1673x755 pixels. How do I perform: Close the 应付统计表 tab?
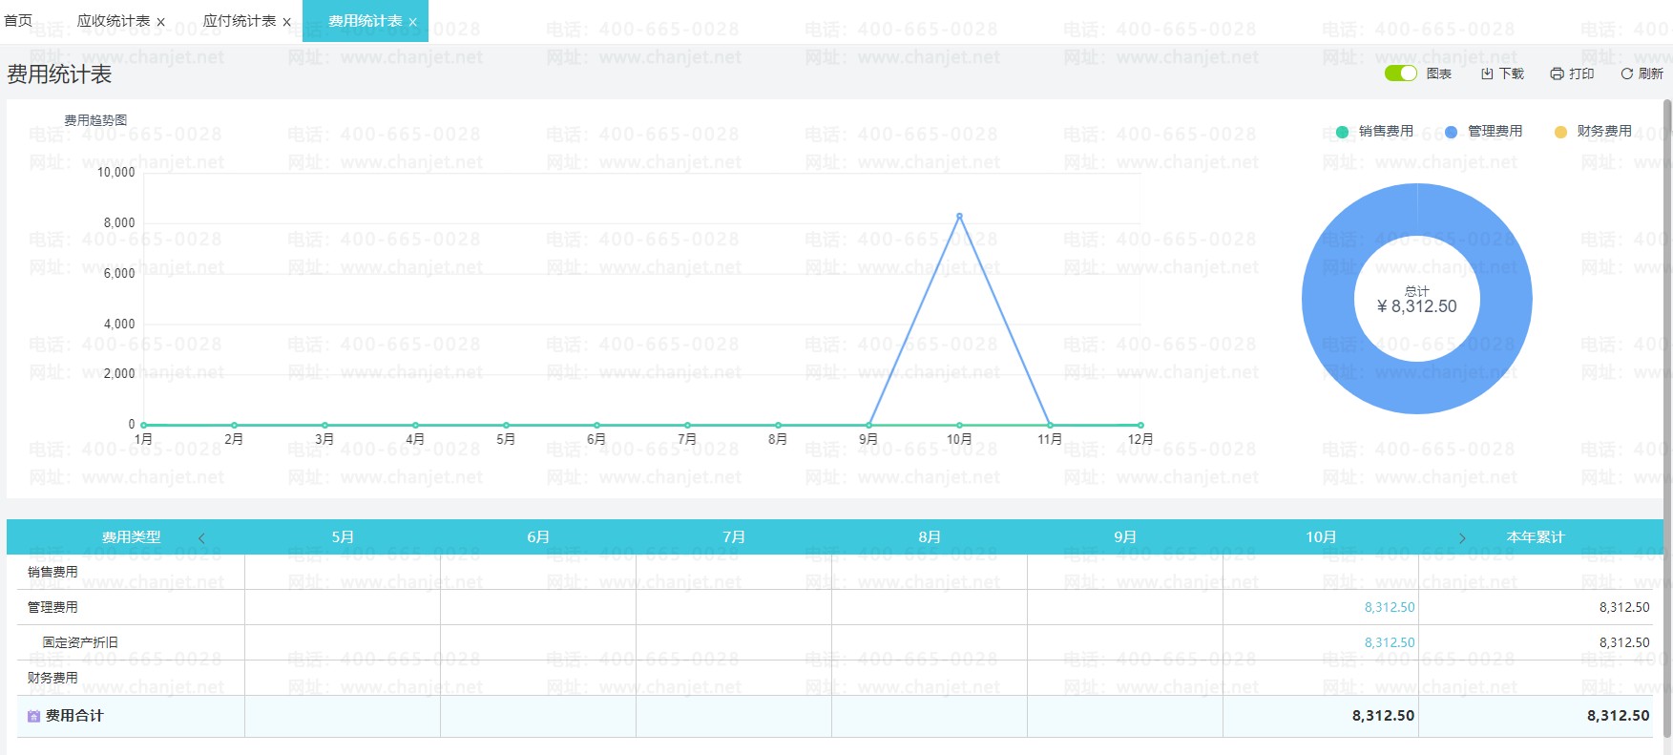tap(286, 22)
